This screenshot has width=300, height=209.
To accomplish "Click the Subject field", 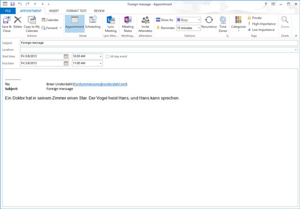I will [x=159, y=43].
